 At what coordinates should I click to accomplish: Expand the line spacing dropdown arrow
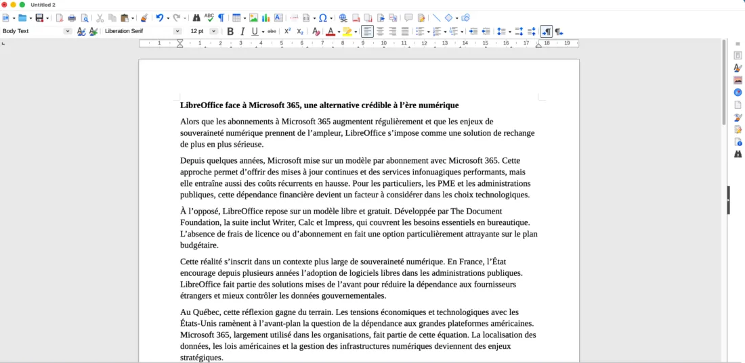509,31
